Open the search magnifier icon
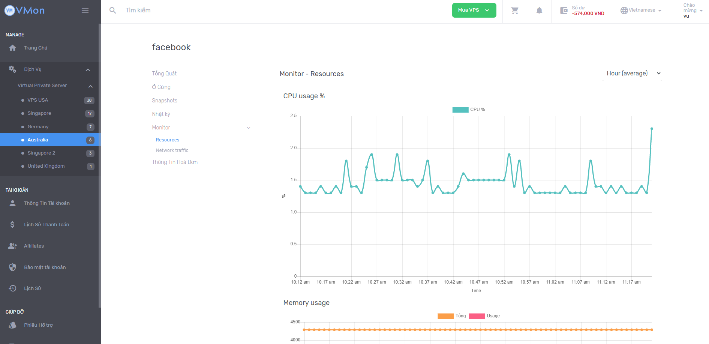This screenshot has width=709, height=344. coord(112,10)
